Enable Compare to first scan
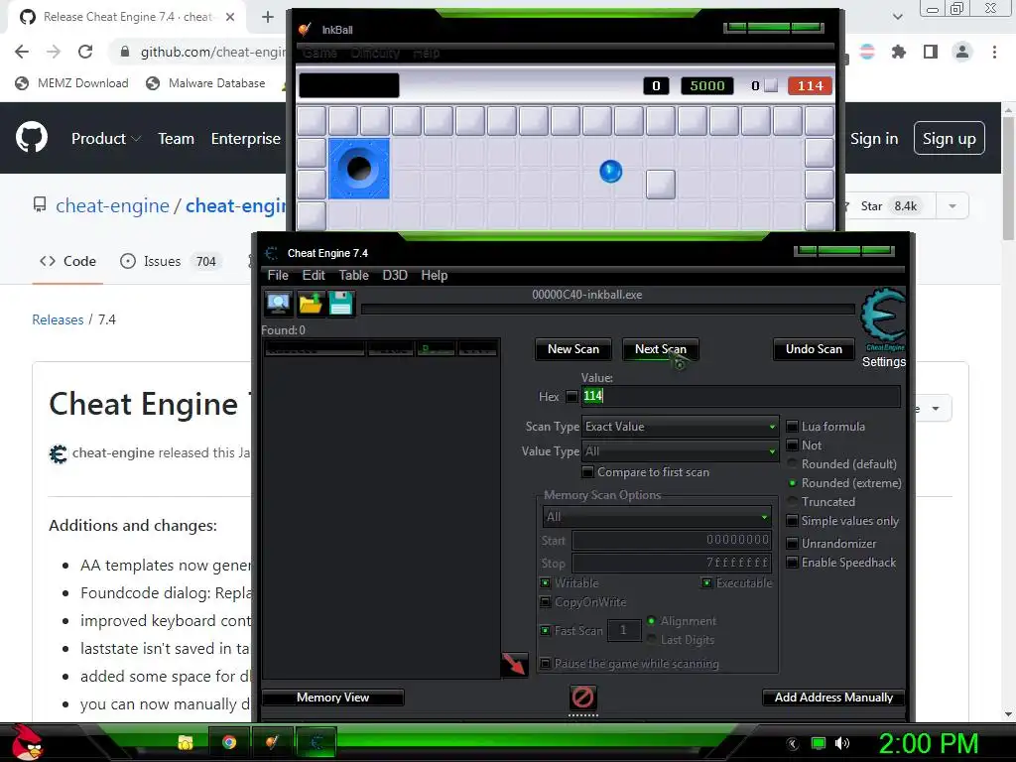1016x762 pixels. point(587,472)
